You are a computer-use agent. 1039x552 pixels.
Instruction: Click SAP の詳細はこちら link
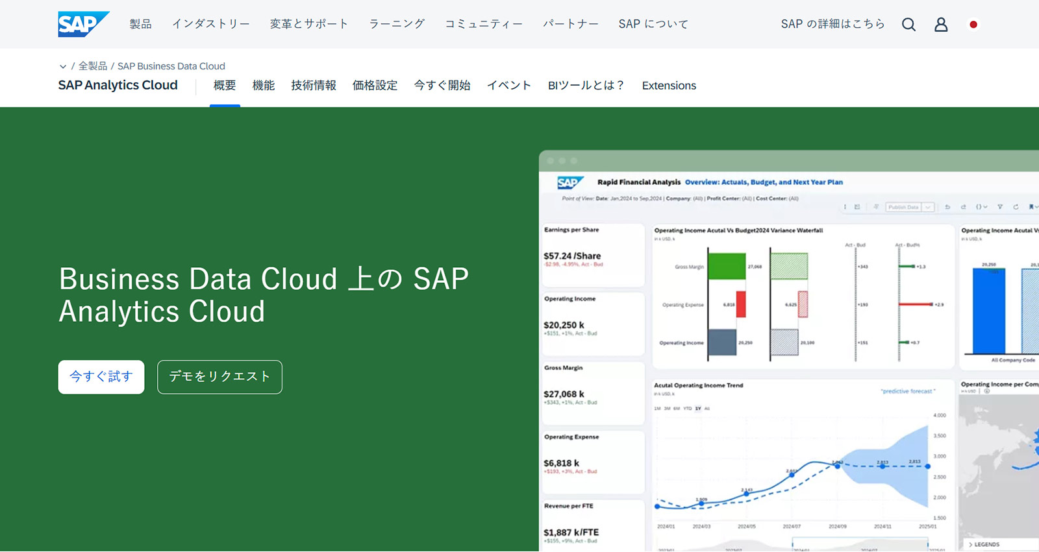coord(832,24)
